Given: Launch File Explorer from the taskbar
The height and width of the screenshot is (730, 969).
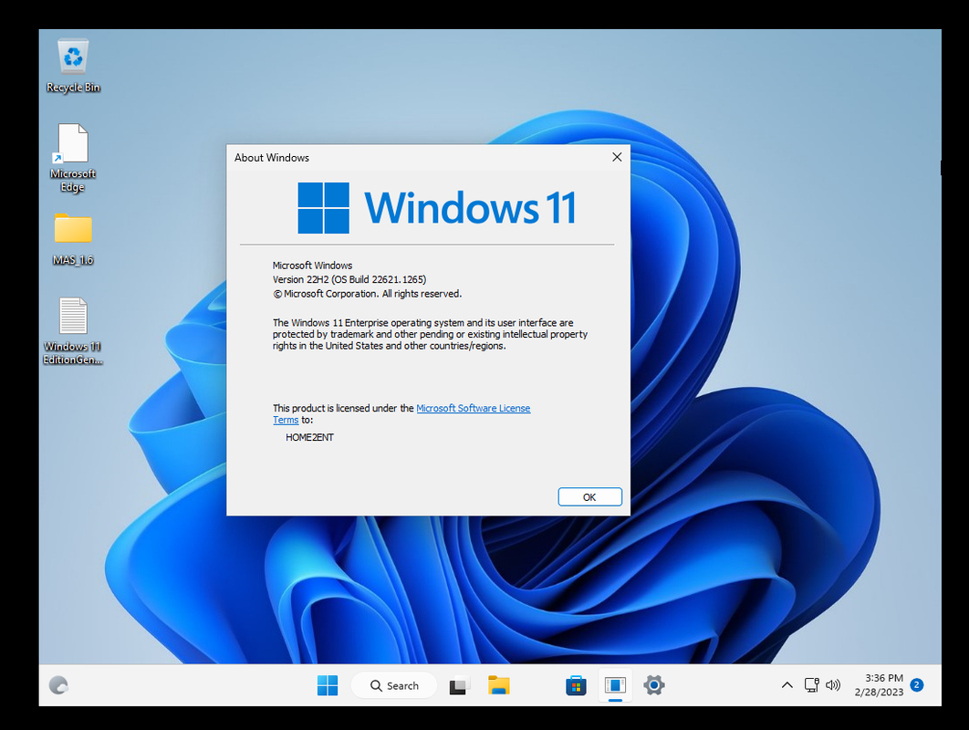Looking at the screenshot, I should [499, 685].
